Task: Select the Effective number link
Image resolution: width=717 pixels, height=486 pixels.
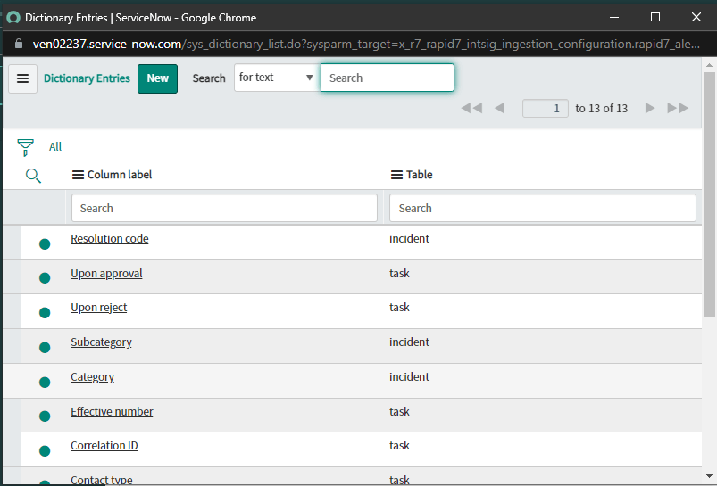Action: pos(112,412)
